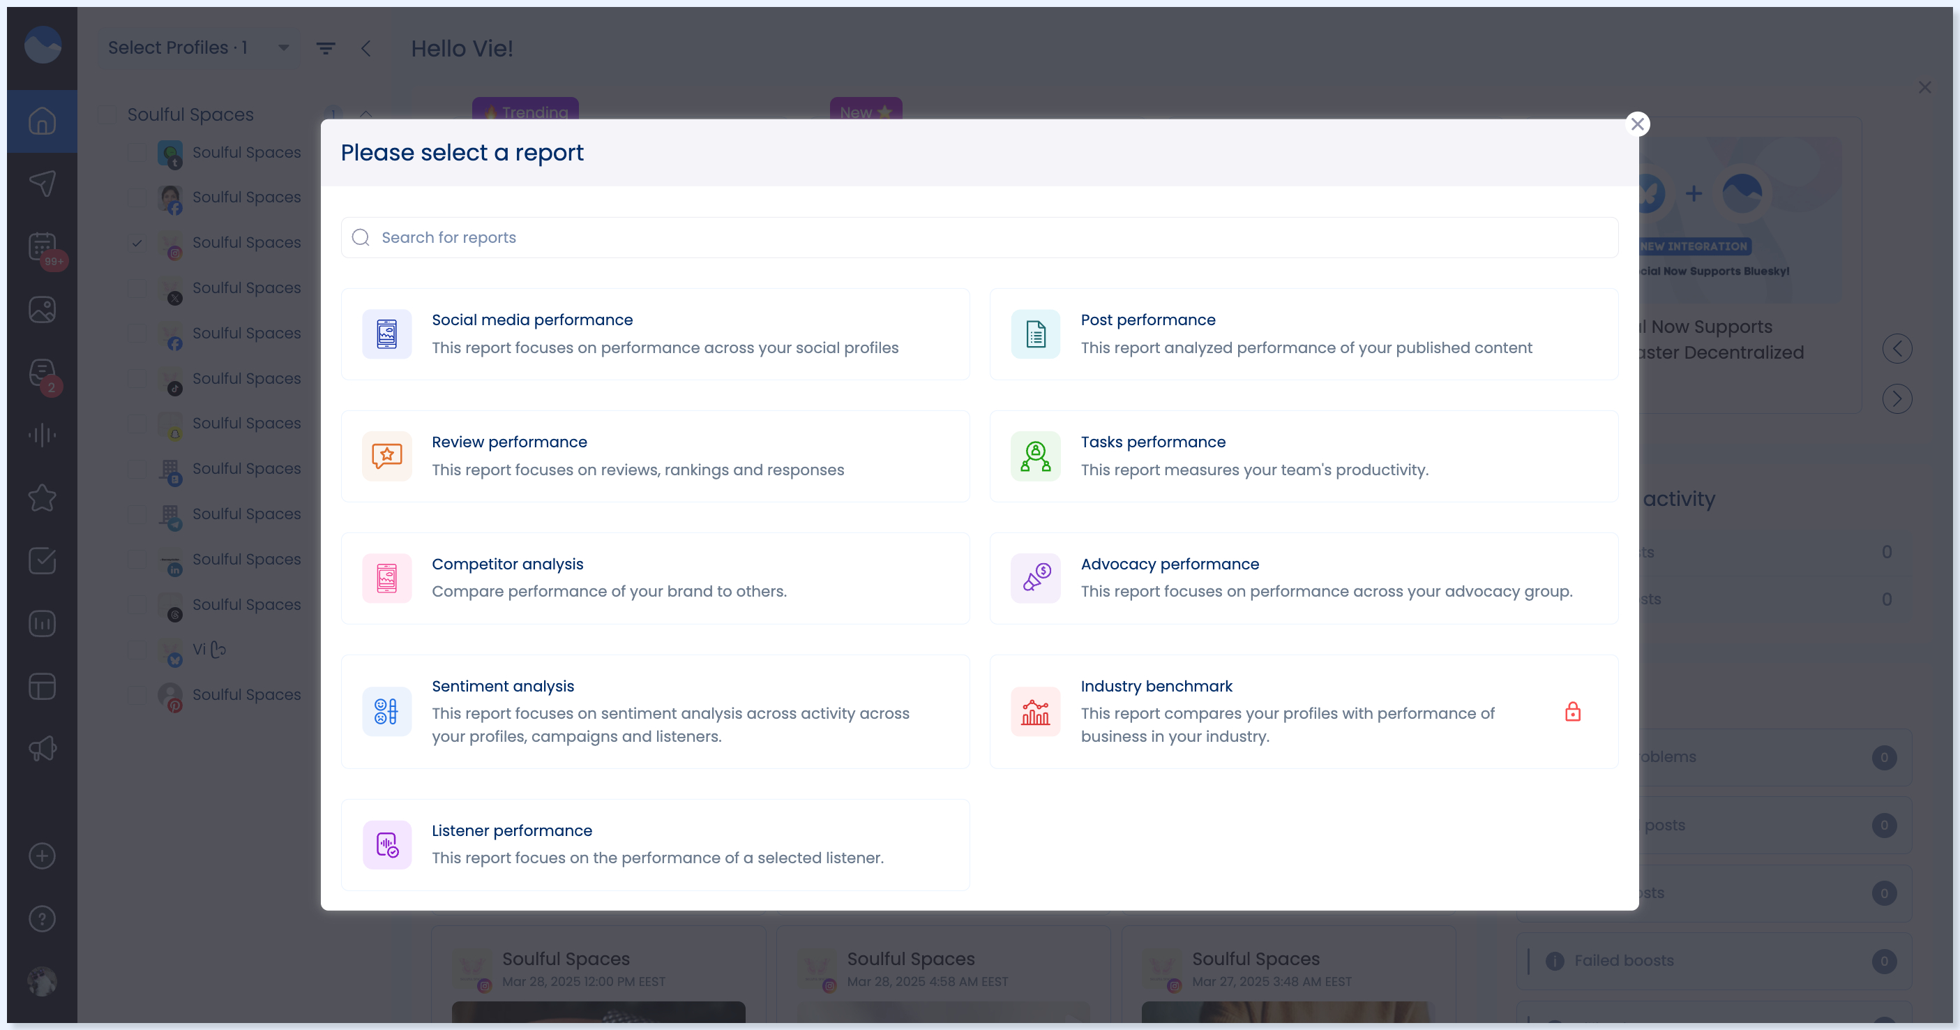Check the Pinterest Soulful Spaces profile checkbox
The image size is (1960, 1030).
[137, 695]
